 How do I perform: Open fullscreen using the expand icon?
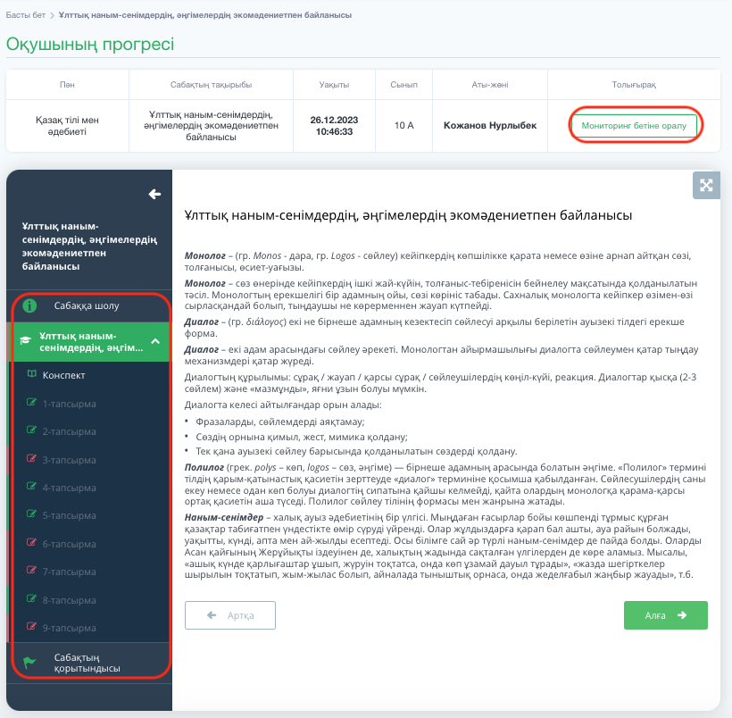(706, 186)
